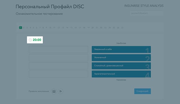180x104 pixels.
Task: Jump to question 14 in the pager
Action: pyautogui.click(x=67, y=28)
